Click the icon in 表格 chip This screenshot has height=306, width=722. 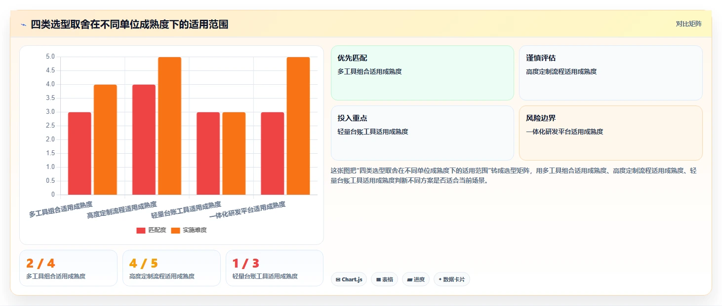pos(378,279)
